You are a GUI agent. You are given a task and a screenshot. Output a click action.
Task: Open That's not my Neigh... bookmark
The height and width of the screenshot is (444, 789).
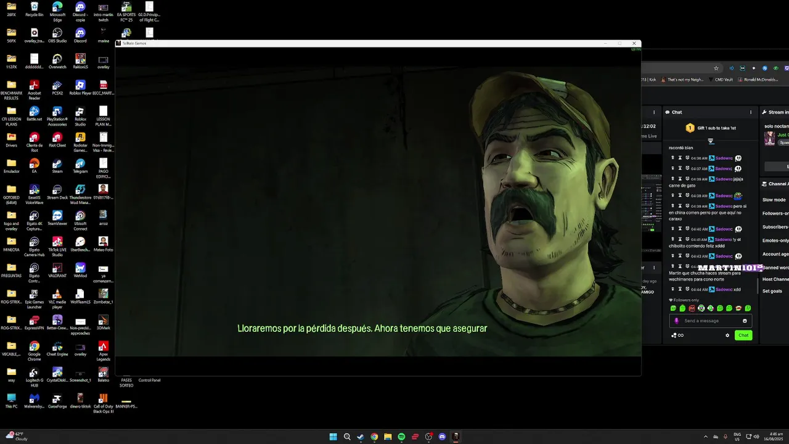pyautogui.click(x=683, y=80)
